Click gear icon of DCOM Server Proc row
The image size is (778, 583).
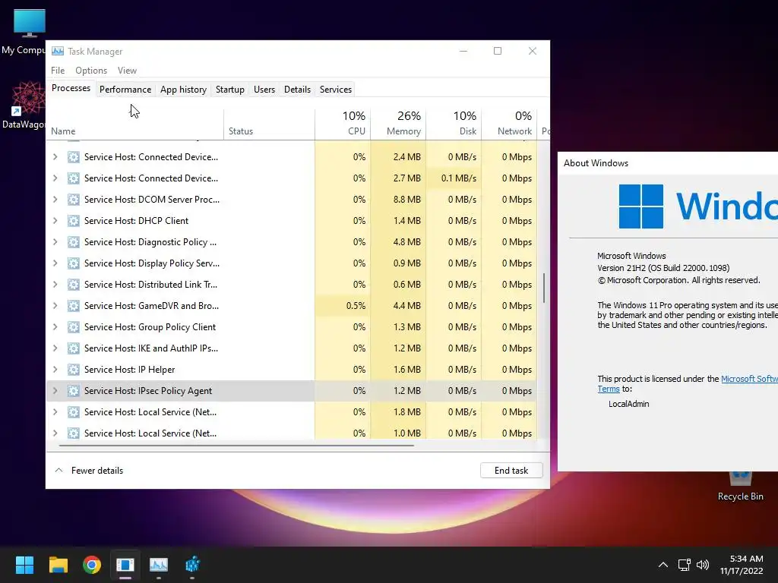tap(74, 200)
